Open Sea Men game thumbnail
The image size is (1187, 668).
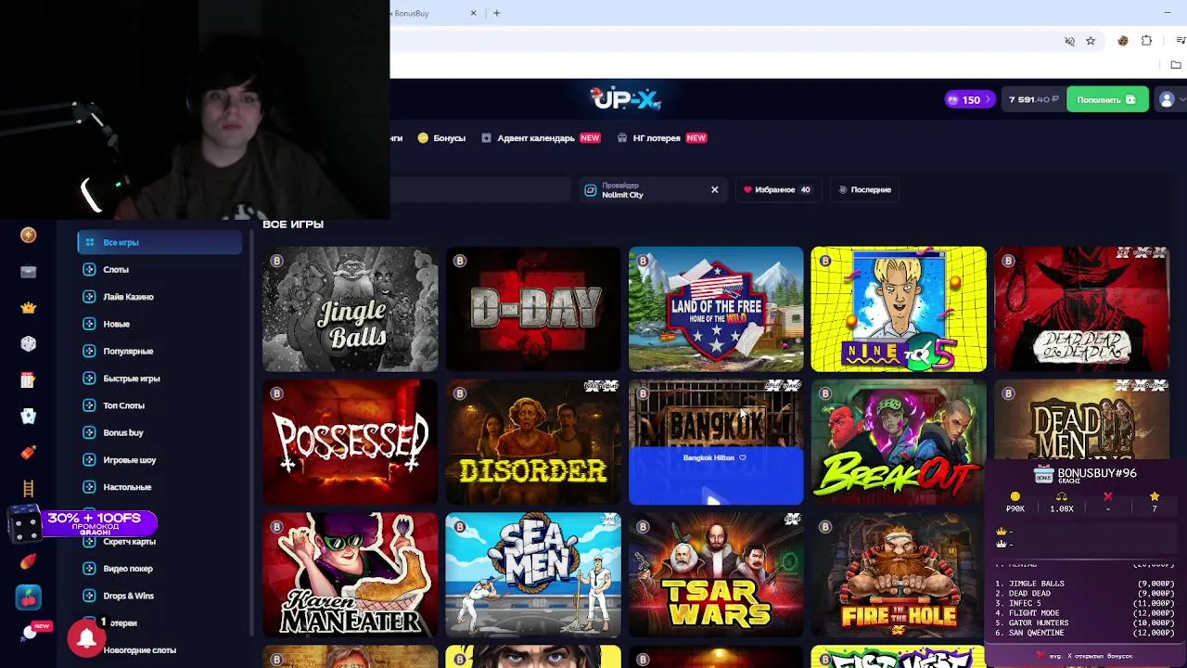[533, 574]
